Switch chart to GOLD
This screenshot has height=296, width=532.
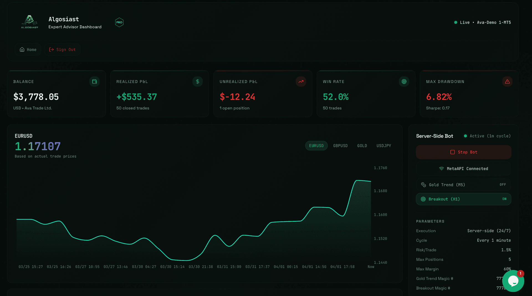point(362,146)
